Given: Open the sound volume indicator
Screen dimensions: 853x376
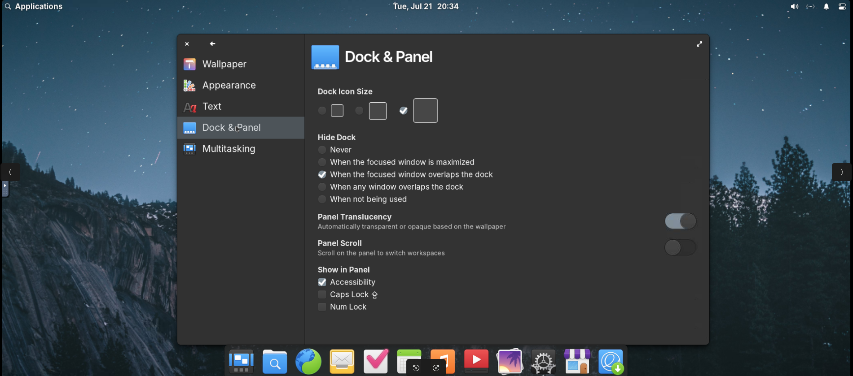Looking at the screenshot, I should pyautogui.click(x=794, y=7).
